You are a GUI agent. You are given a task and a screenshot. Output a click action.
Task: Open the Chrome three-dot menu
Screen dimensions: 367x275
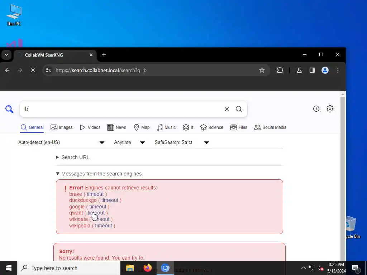tap(338, 70)
